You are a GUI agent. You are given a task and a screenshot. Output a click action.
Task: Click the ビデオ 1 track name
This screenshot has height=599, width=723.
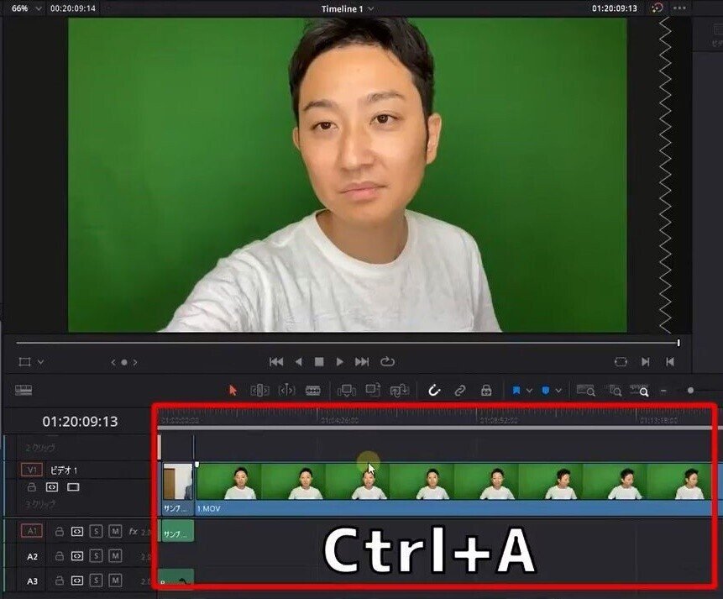[64, 470]
